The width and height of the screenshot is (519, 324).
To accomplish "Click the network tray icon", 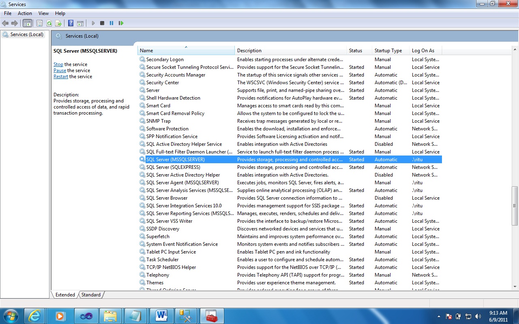I will click(x=468, y=316).
